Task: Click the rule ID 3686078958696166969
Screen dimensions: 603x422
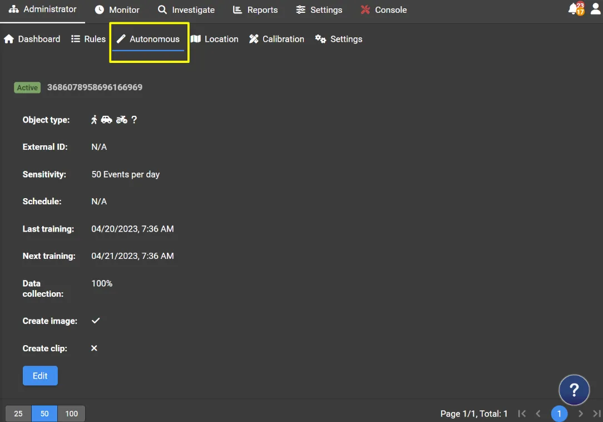Action: pyautogui.click(x=95, y=87)
